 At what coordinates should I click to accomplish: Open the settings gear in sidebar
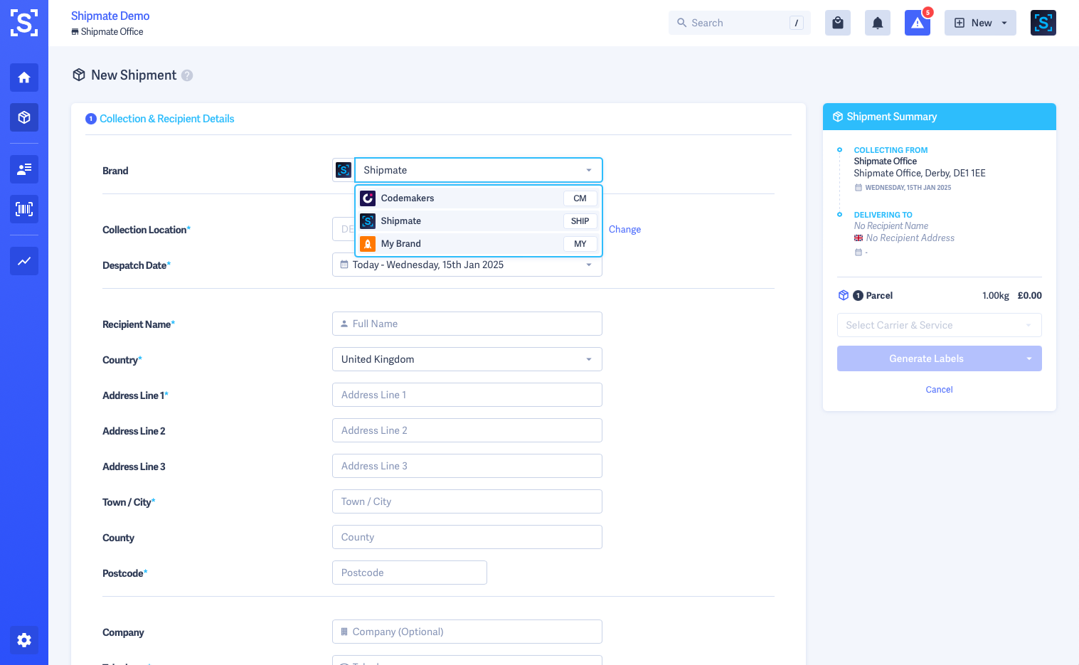[24, 640]
